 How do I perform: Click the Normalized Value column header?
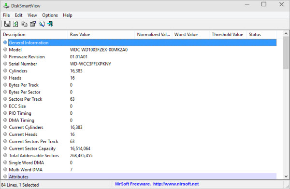(x=154, y=35)
